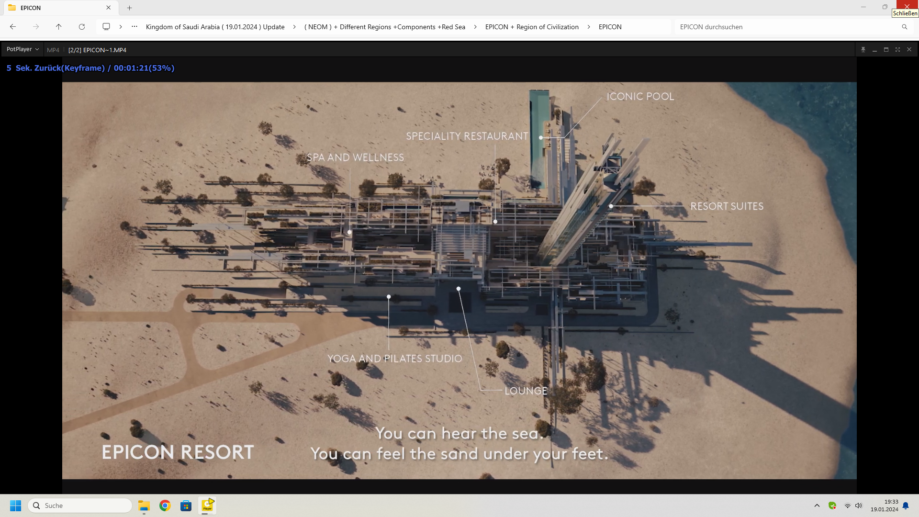Open File Explorer from the taskbar
Viewport: 919px width, 517px height.
tap(144, 506)
